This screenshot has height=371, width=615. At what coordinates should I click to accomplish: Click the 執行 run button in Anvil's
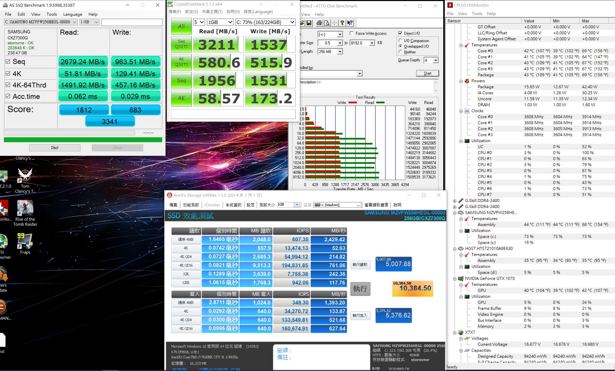point(360,289)
